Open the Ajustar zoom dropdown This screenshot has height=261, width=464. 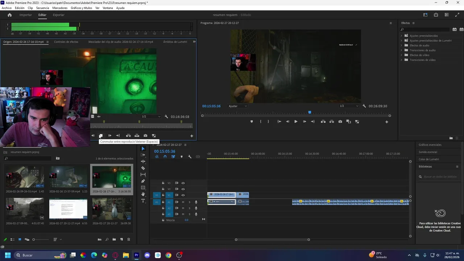pyautogui.click(x=238, y=106)
